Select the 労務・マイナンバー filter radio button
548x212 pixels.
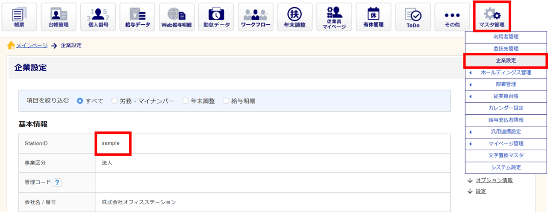[x=114, y=101]
